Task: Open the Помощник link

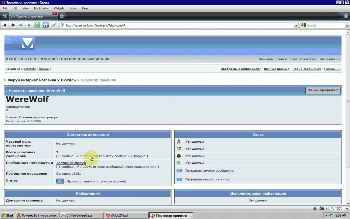Action: 332,69
